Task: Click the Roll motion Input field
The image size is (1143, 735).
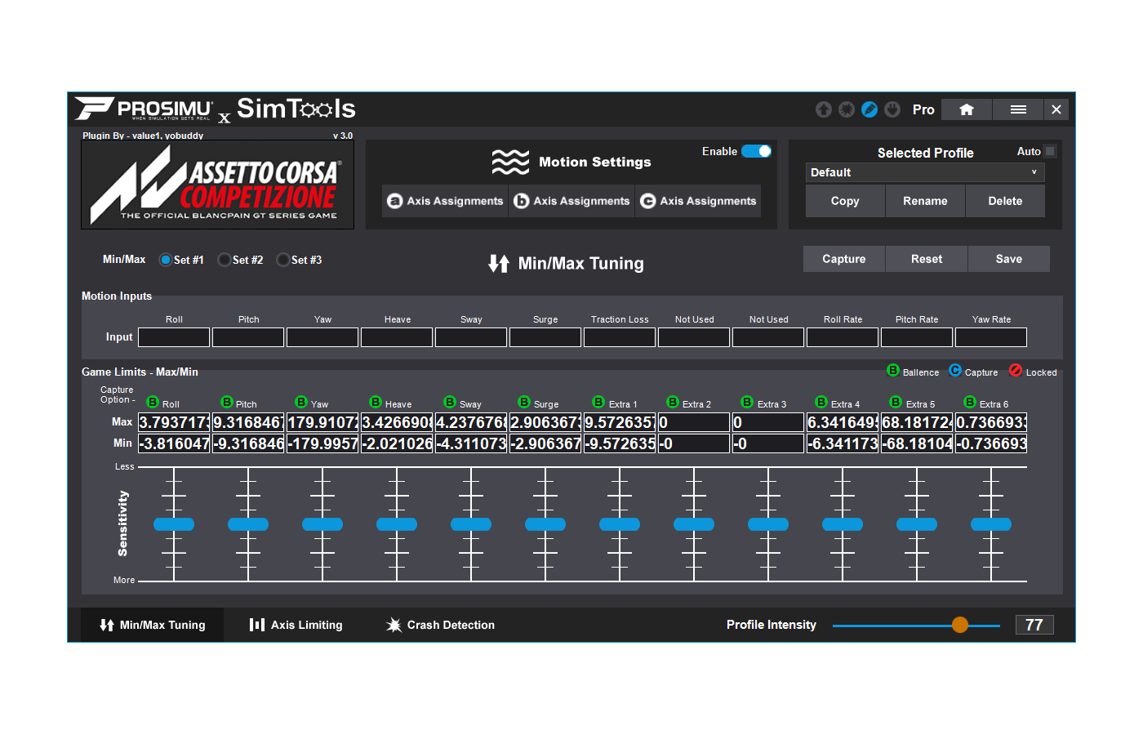Action: [x=174, y=337]
